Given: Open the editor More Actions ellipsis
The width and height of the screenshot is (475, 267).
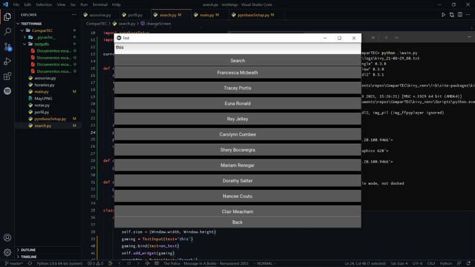Looking at the screenshot, I should click(x=468, y=15).
